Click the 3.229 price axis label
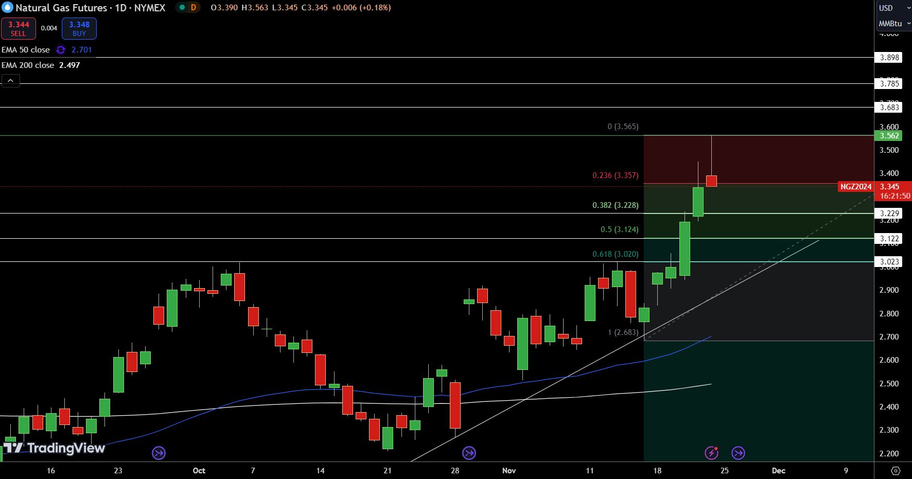Viewport: 912px width, 479px height. (x=889, y=214)
